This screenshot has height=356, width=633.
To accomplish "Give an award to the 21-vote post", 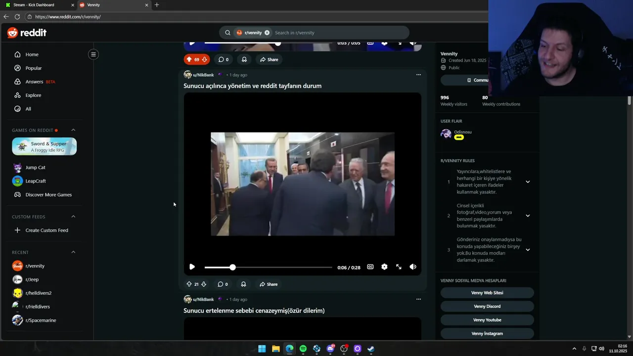I will point(243,284).
